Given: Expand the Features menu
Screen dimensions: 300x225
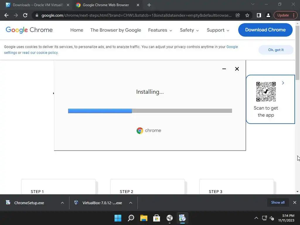Looking at the screenshot, I should (x=160, y=30).
